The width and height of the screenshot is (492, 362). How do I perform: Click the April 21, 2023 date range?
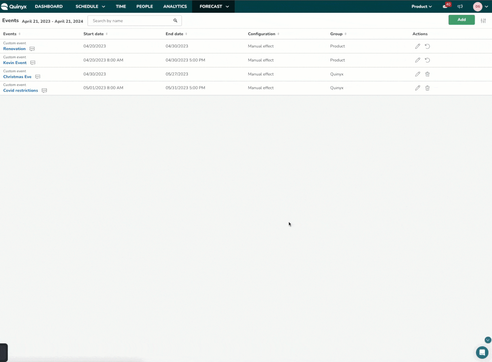pos(52,21)
